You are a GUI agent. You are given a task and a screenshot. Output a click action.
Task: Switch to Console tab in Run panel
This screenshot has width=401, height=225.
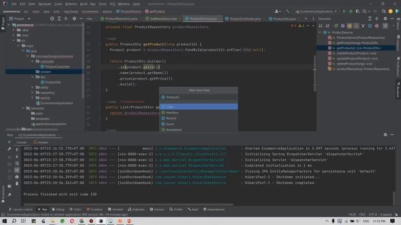click(21, 142)
